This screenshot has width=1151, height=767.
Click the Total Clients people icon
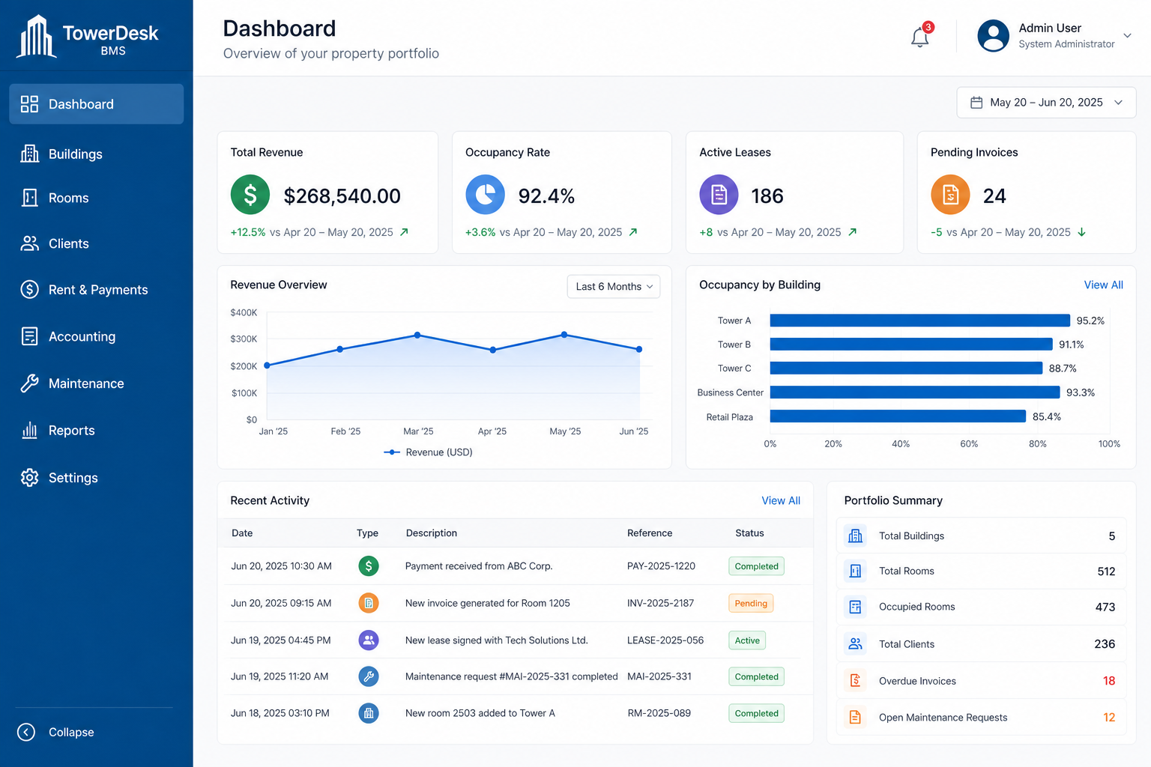[855, 643]
